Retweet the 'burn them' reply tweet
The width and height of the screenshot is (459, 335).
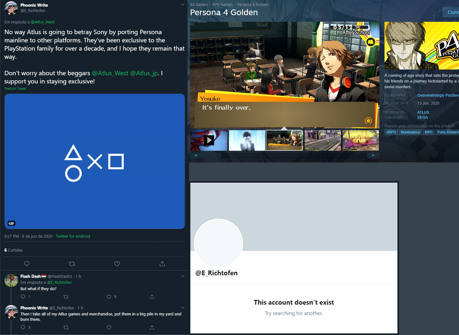[66, 327]
